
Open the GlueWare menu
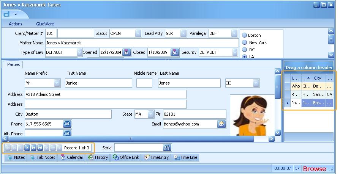[45, 24]
